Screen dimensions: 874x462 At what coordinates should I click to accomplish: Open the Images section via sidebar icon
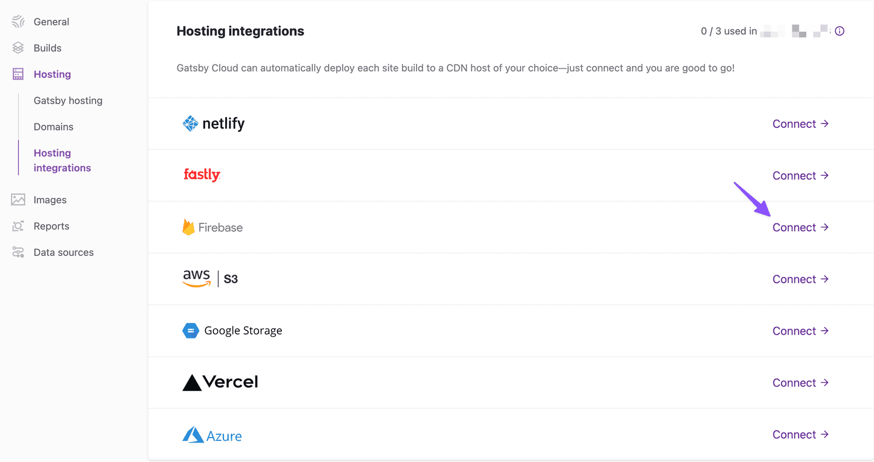pyautogui.click(x=18, y=200)
